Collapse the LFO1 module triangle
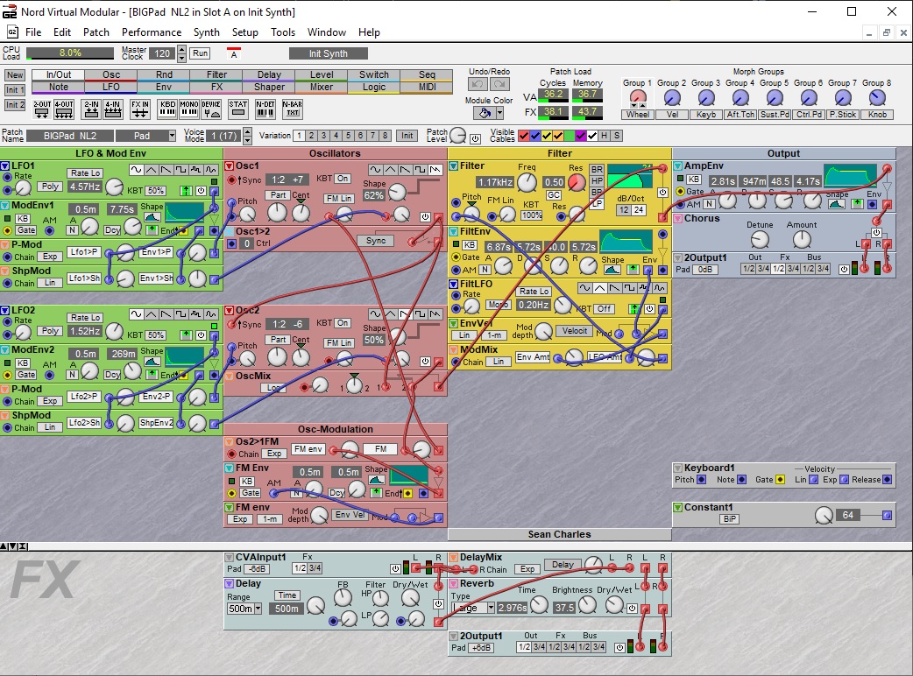This screenshot has height=676, width=913. pos(4,165)
